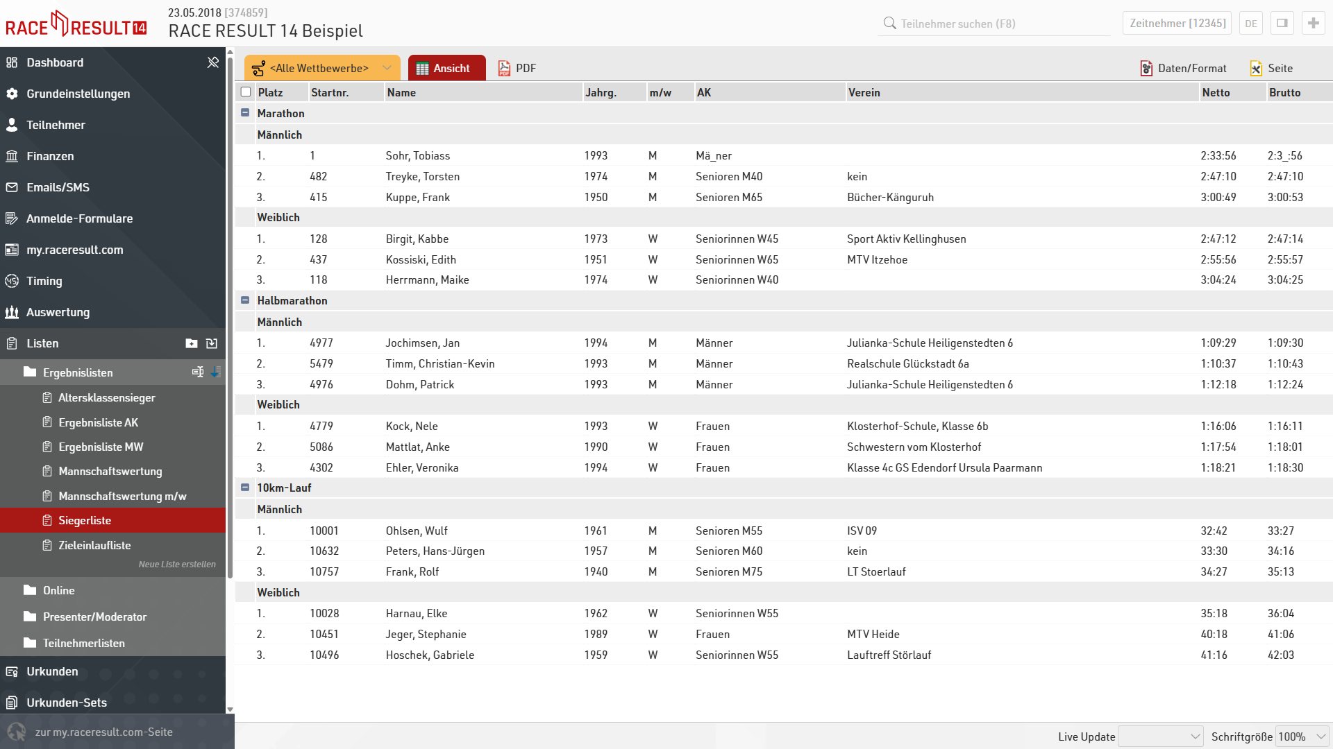This screenshot has height=749, width=1333.
Task: Click the Neue Liste erstellen link
Action: point(177,565)
